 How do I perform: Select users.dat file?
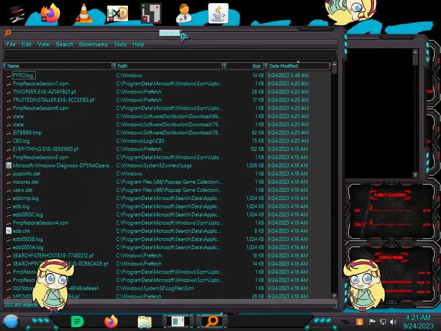22,190
